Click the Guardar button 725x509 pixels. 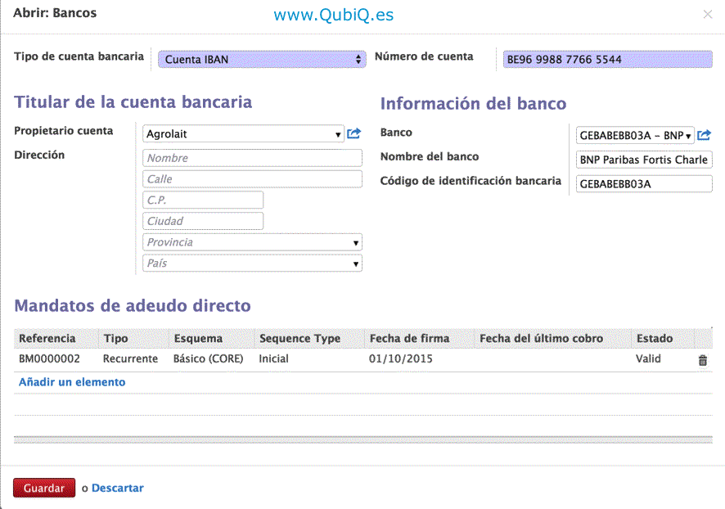pyautogui.click(x=44, y=489)
